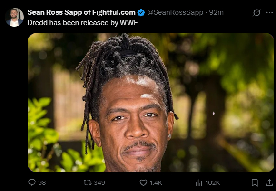Open the share post arrow icon
The height and width of the screenshot is (191, 276).
click(x=269, y=182)
